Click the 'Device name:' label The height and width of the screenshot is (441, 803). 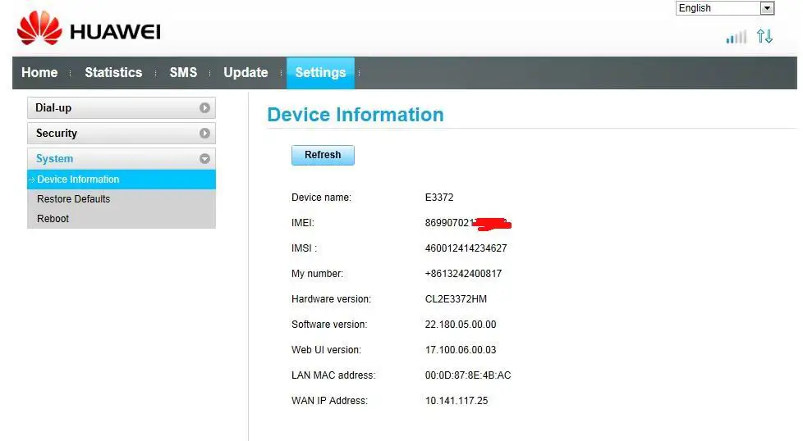tap(321, 198)
